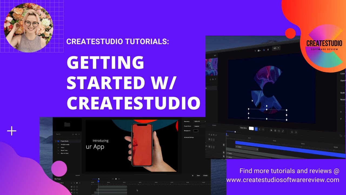The image size is (346, 195).
Task: Click the top plus button in right timeline
Action: pyautogui.click(x=224, y=145)
